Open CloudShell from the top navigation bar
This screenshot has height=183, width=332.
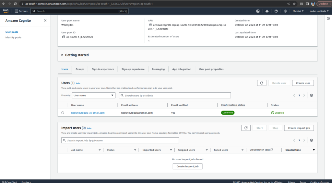(x=258, y=11)
